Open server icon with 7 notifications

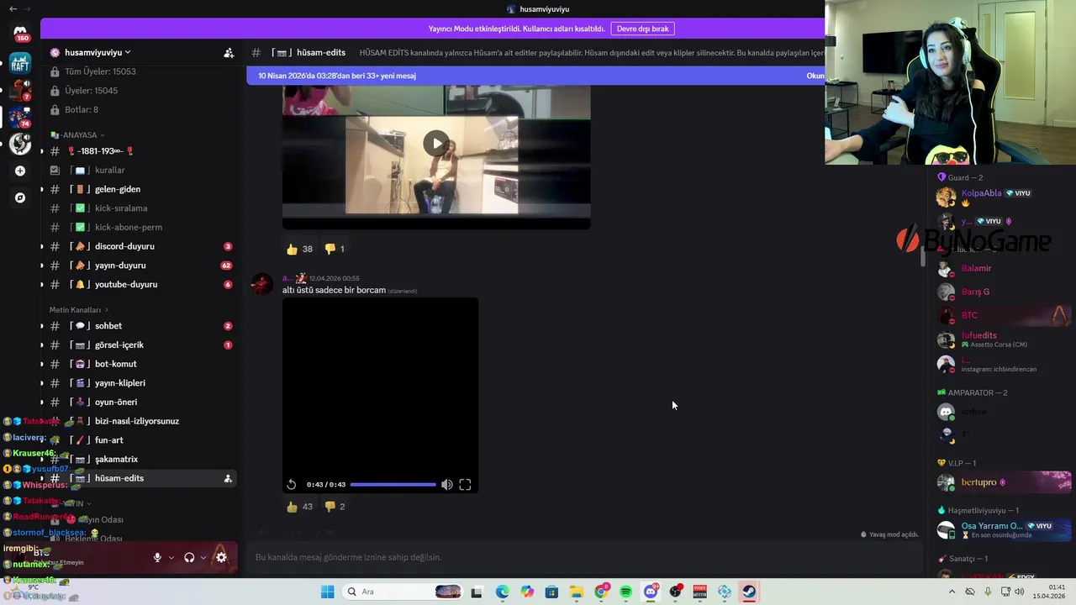click(20, 89)
